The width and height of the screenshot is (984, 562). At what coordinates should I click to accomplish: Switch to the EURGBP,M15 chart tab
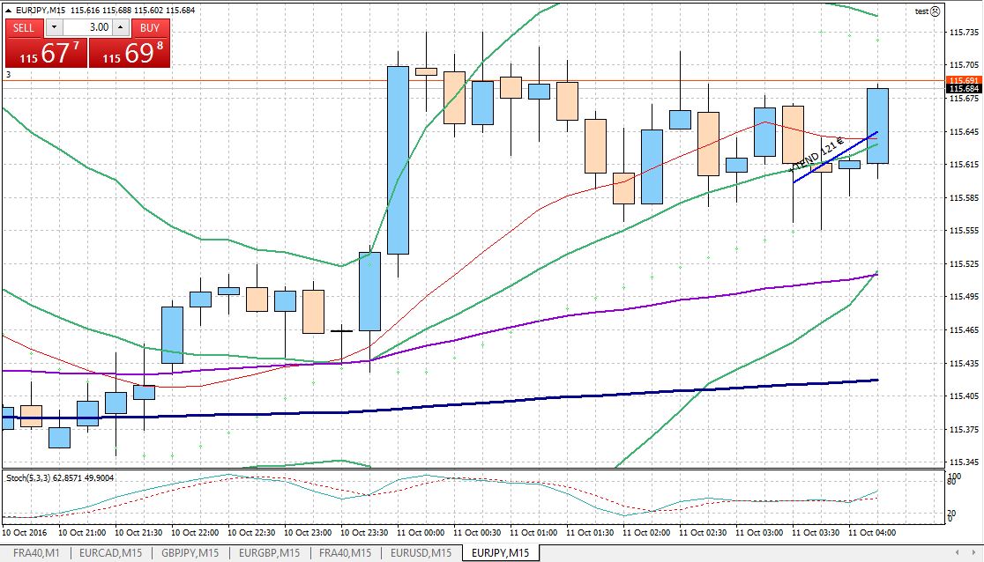tap(269, 553)
